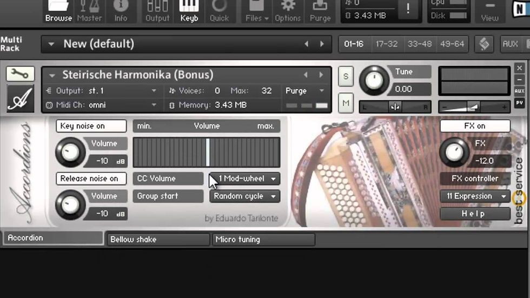Viewport: 530px width, 298px height.
Task: Click the Key noise -10 dB value
Action: 106,161
